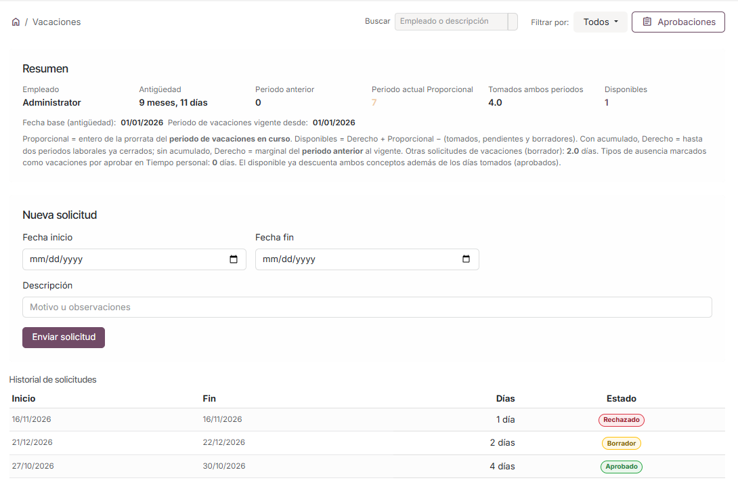
Task: Click the 16/11/2026 Inicio date cell
Action: tap(32, 419)
